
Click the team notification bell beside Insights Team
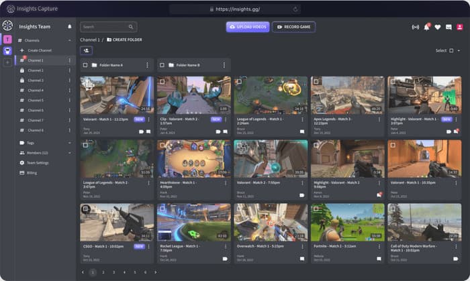pos(69,27)
